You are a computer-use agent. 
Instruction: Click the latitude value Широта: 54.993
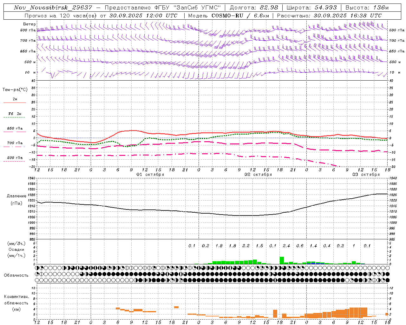click(x=311, y=8)
